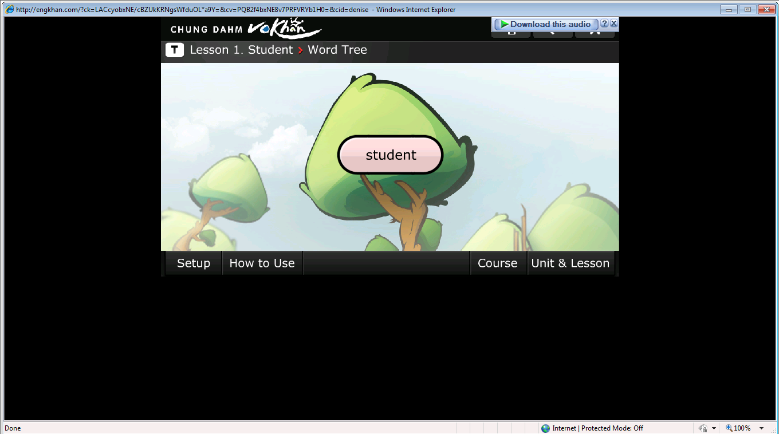Close the Download this audio bar
This screenshot has height=434, width=779.
[613, 23]
